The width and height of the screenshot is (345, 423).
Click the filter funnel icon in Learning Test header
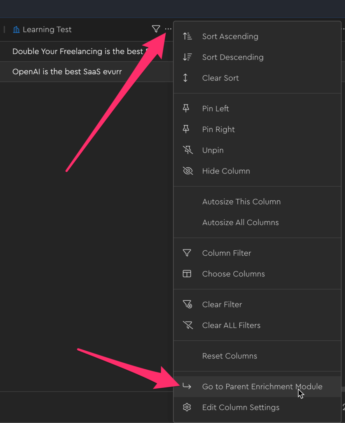click(x=156, y=29)
